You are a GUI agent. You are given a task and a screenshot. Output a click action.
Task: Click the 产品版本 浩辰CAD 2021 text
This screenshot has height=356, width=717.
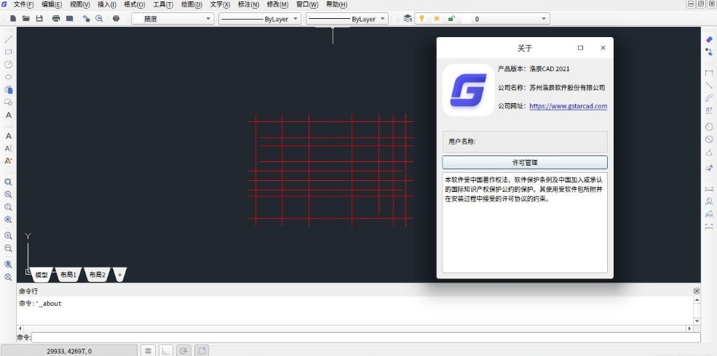click(534, 69)
